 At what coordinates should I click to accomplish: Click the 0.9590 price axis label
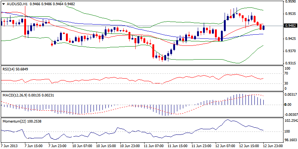290,1
